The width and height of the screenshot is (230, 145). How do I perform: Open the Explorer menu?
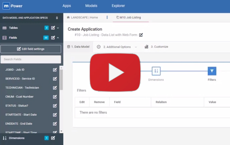click(118, 6)
